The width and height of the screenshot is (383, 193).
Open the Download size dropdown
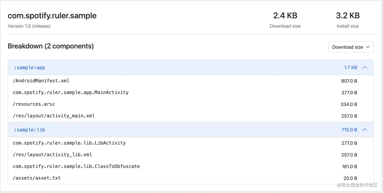pyautogui.click(x=351, y=47)
